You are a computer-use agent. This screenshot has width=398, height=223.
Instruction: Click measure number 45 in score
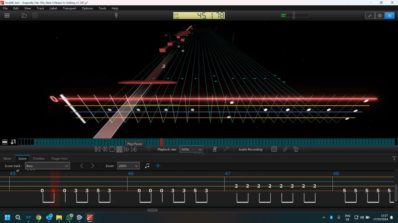point(13,173)
